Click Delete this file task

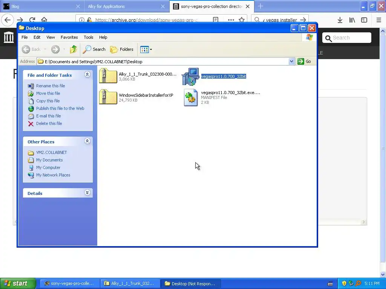(x=49, y=123)
